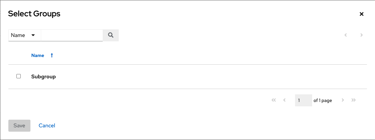Click the ascending sort arrow icon
This screenshot has height=140, width=375.
52,56
